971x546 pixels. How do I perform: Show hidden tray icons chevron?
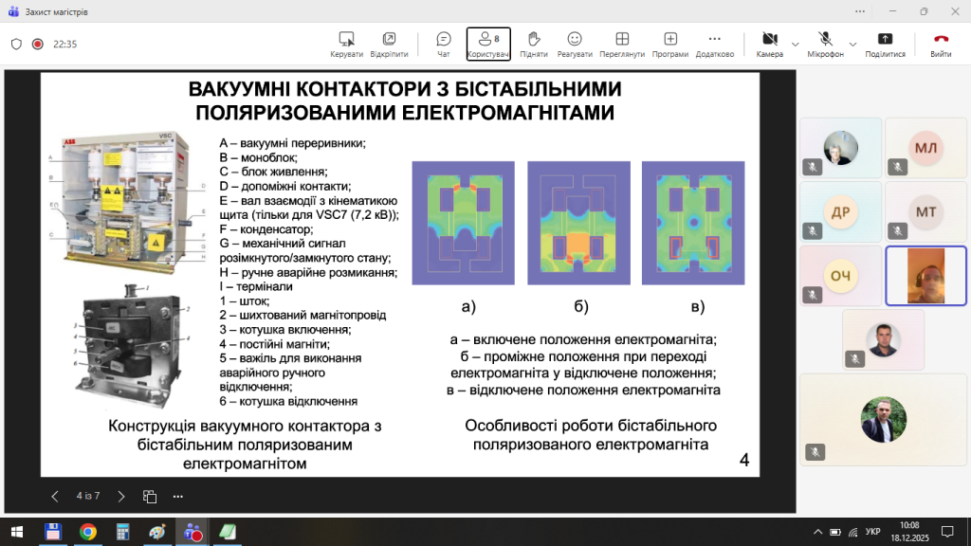818,532
